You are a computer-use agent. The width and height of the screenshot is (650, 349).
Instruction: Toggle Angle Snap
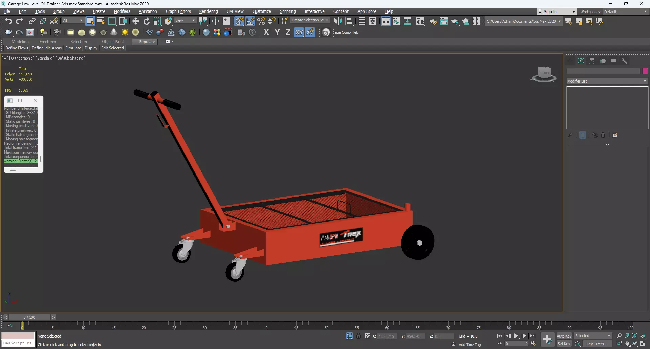click(250, 21)
